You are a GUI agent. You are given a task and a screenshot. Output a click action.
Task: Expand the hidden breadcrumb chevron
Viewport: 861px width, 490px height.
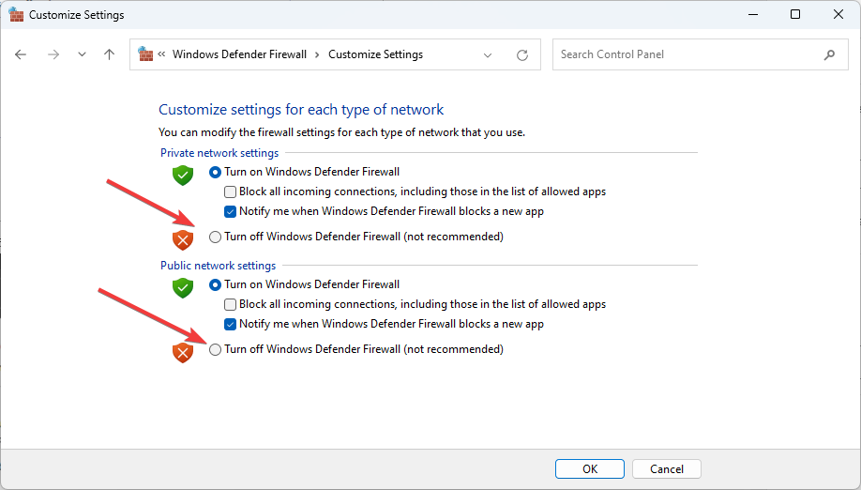tap(161, 54)
